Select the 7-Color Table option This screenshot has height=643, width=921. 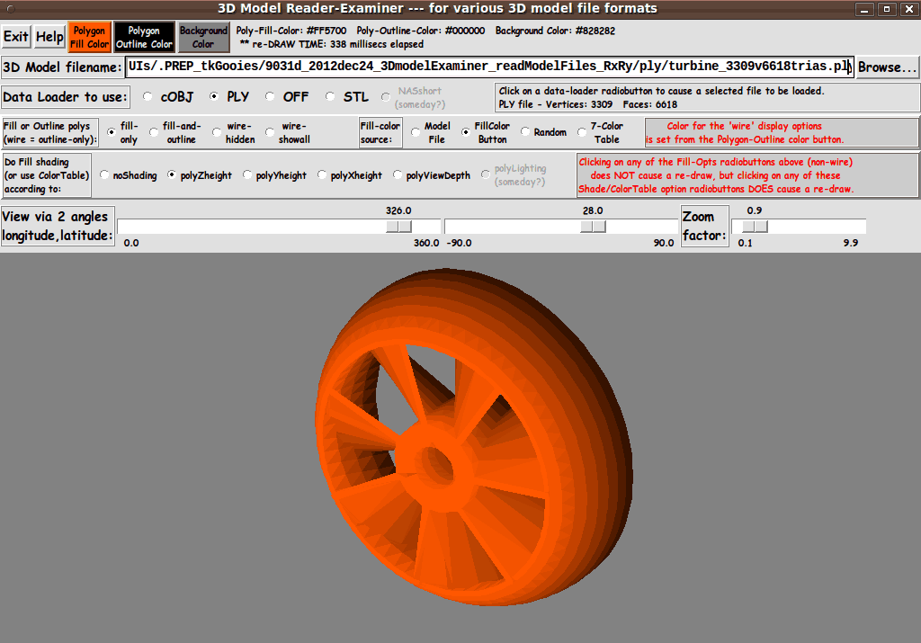582,132
